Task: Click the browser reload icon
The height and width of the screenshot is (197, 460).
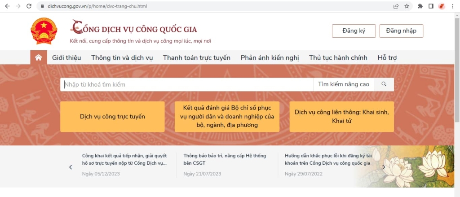Action: (29, 6)
